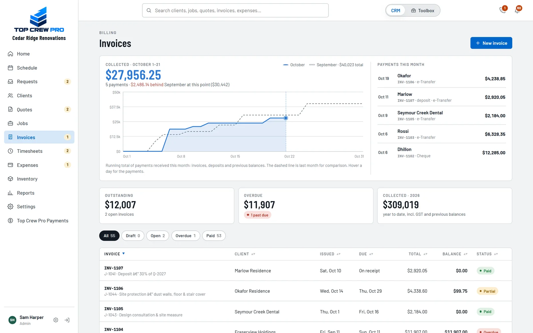Open Expenses in sidebar

(x=39, y=165)
